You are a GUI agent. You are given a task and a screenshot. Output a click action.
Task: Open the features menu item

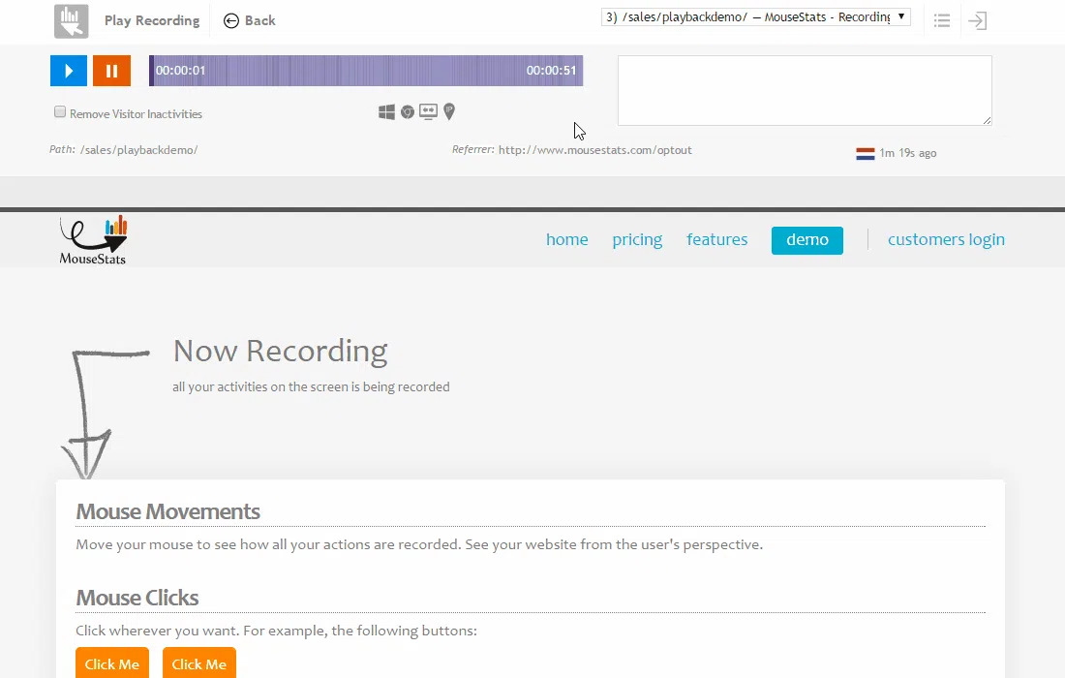(716, 240)
